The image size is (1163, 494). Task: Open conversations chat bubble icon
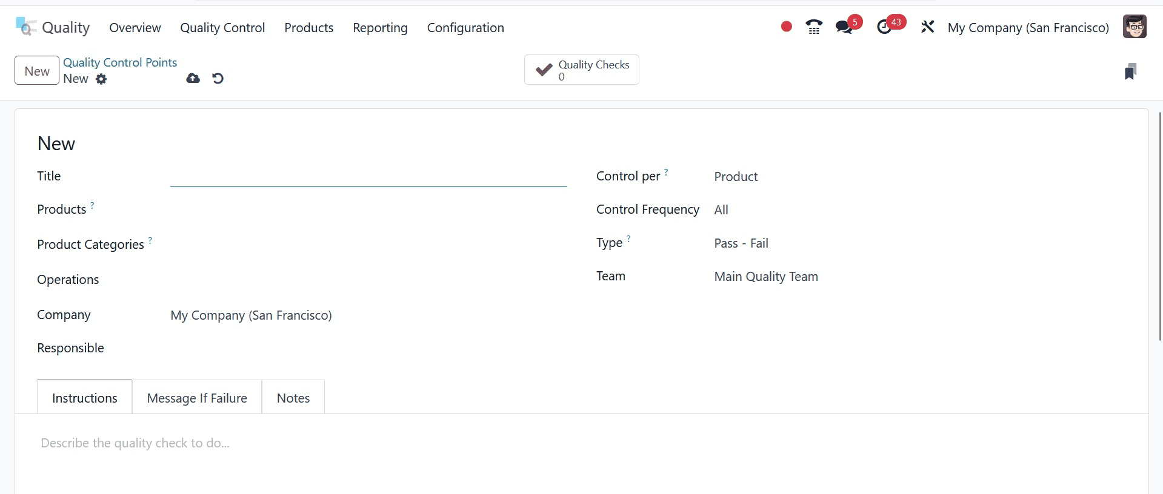[x=844, y=27]
